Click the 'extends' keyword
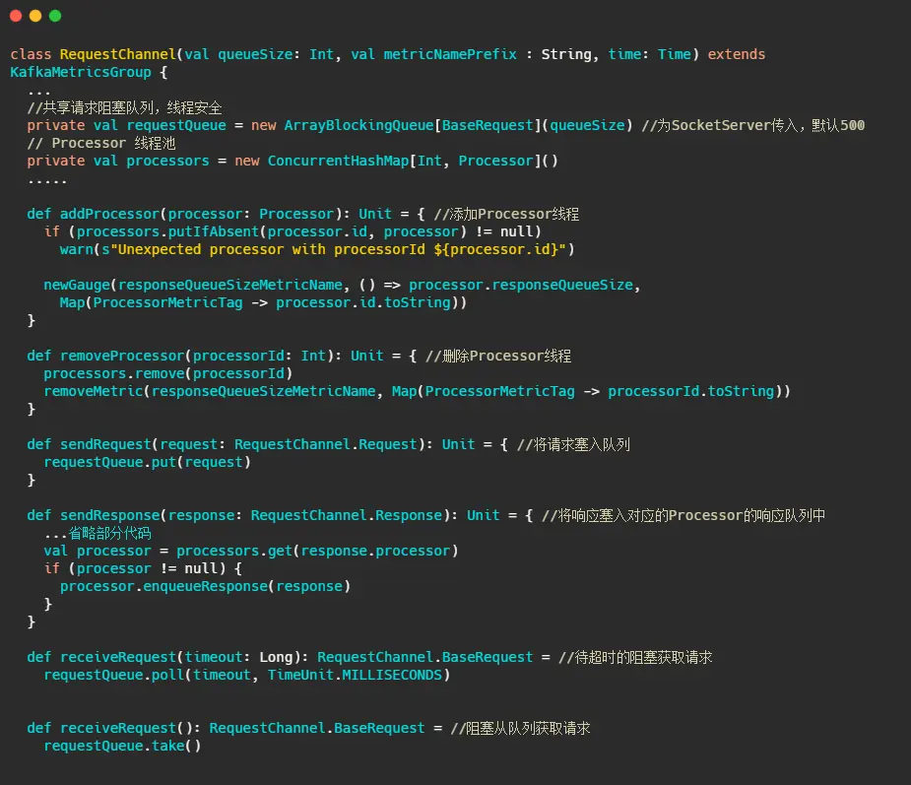911x785 pixels. (736, 54)
